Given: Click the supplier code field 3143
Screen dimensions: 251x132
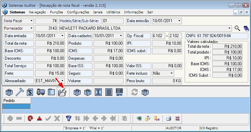Looking at the screenshot, I should coord(46,28).
